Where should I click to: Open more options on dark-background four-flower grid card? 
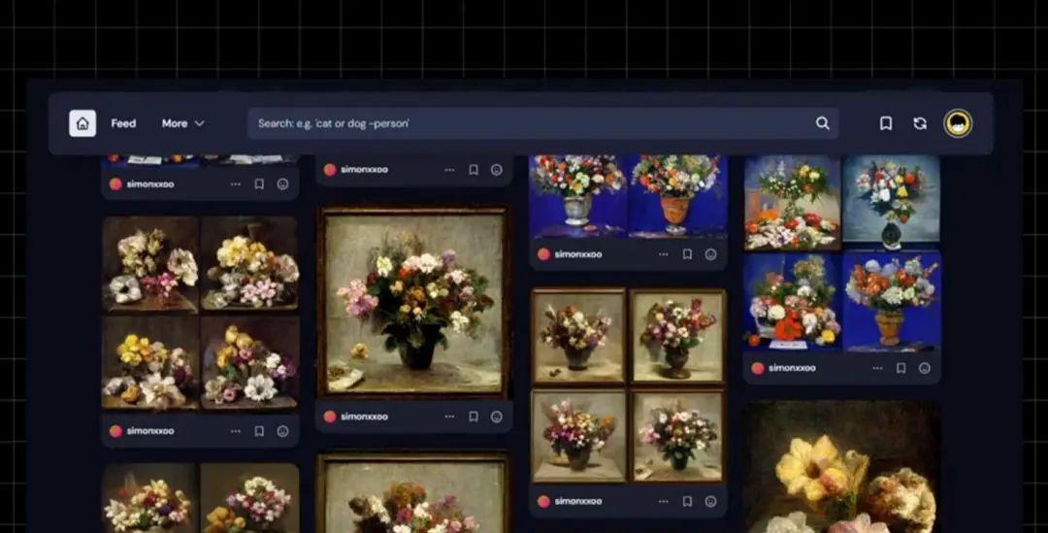pos(235,431)
